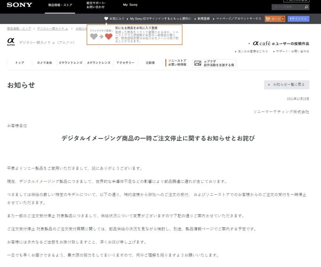Open 商品情報・ストア menu

pos(60,5)
